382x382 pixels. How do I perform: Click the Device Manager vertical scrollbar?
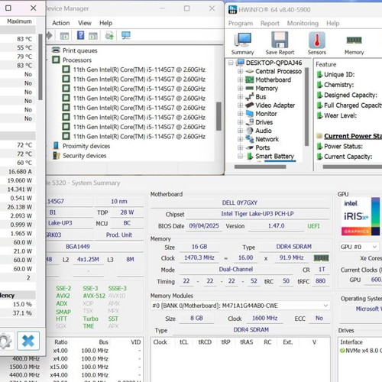pos(219,116)
